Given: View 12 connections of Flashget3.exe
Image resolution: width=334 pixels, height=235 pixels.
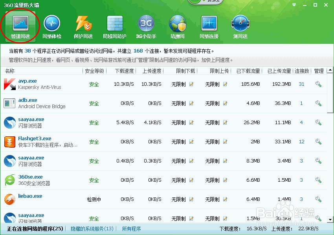Looking at the screenshot, I should 301,142.
